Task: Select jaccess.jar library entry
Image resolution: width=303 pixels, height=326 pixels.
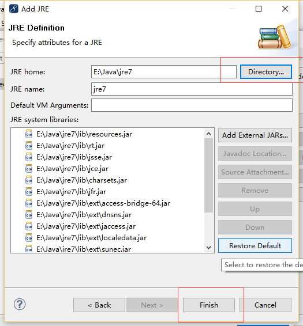Action: coord(86,226)
